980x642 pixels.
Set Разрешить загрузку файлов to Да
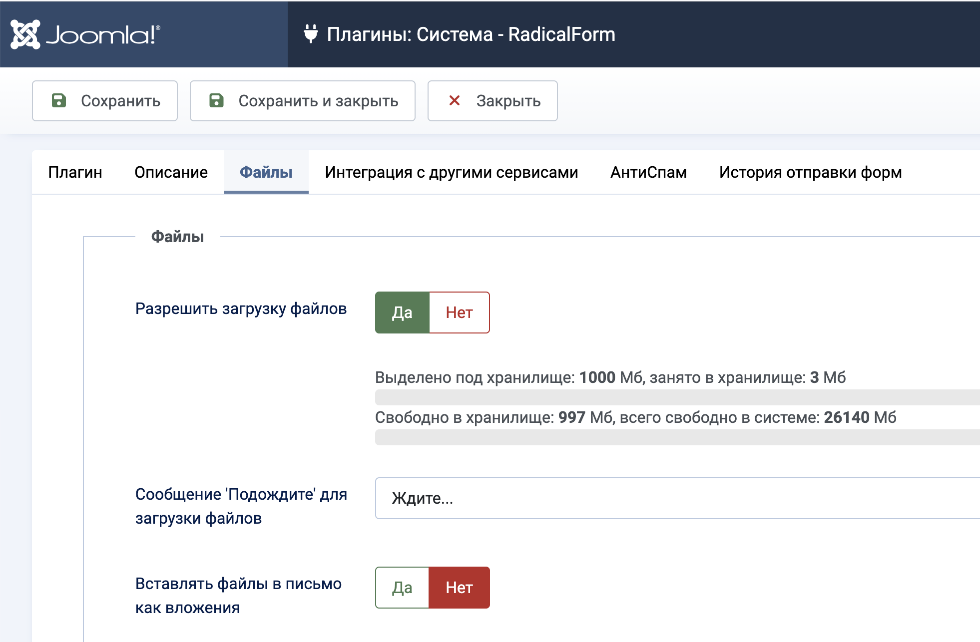(x=402, y=313)
